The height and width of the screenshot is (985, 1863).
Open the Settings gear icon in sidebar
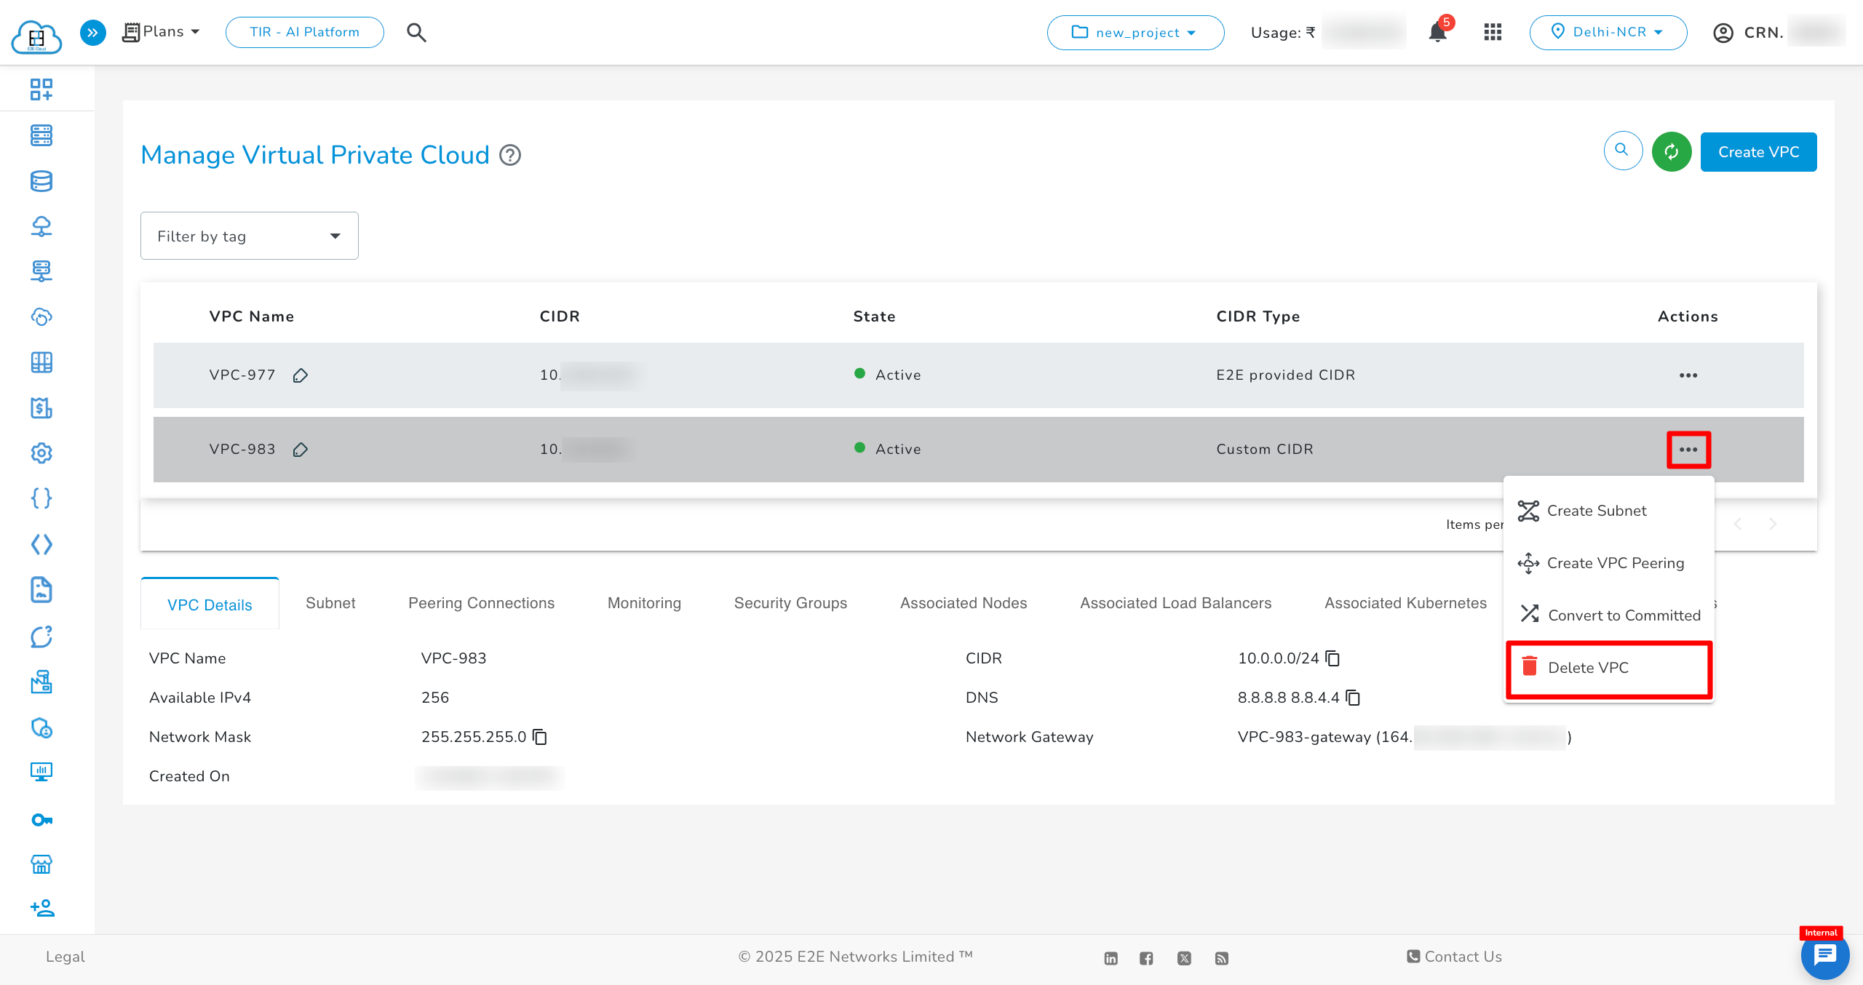(x=41, y=452)
